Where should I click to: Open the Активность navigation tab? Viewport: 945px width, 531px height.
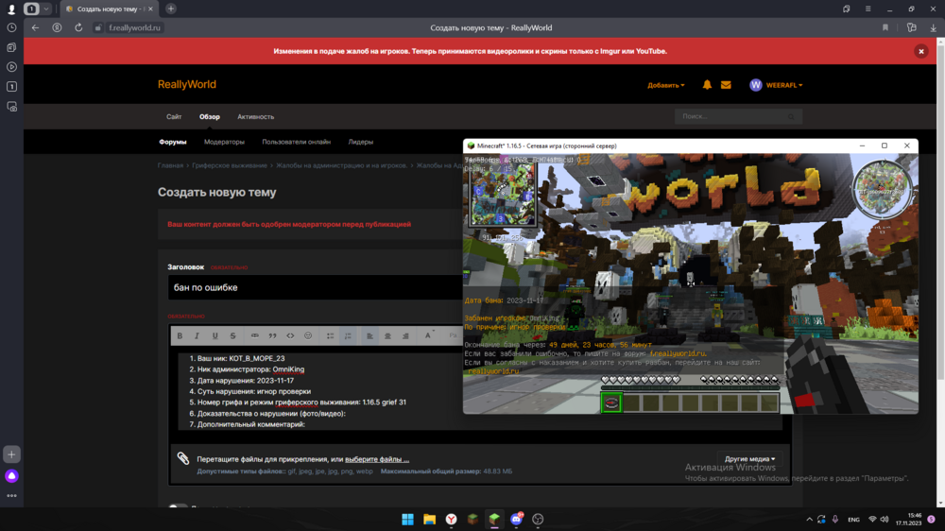(x=255, y=117)
